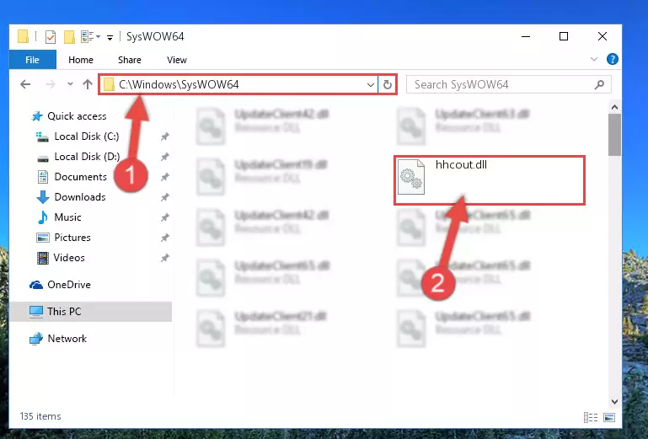Click the scroll down arrow of file list
The image size is (648, 439).
point(614,402)
